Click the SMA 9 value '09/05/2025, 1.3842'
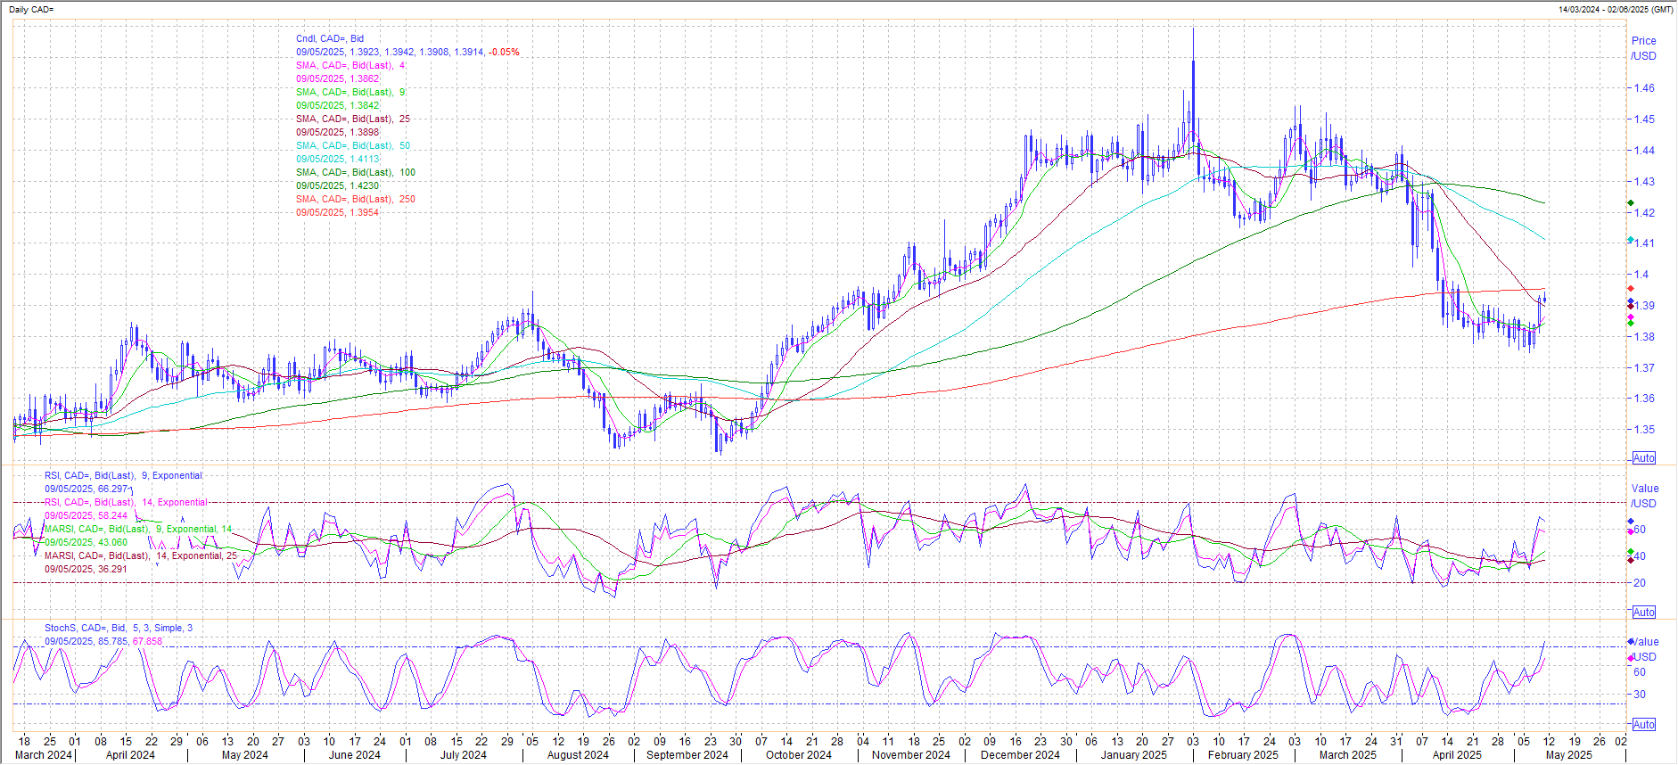 click(338, 105)
